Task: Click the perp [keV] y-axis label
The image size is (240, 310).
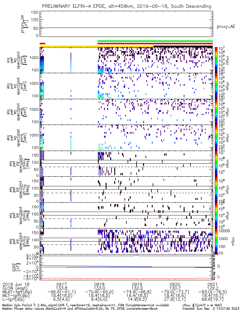Action: pos(17,112)
